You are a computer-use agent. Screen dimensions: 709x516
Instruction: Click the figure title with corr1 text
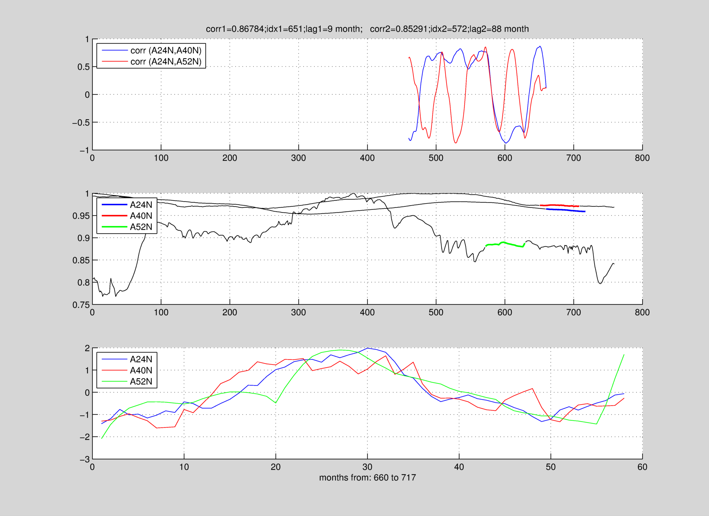367,29
